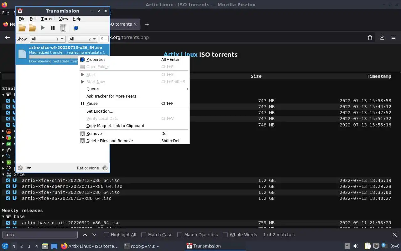Choose Properties in the context menu
401x251 pixels.
(134, 59)
